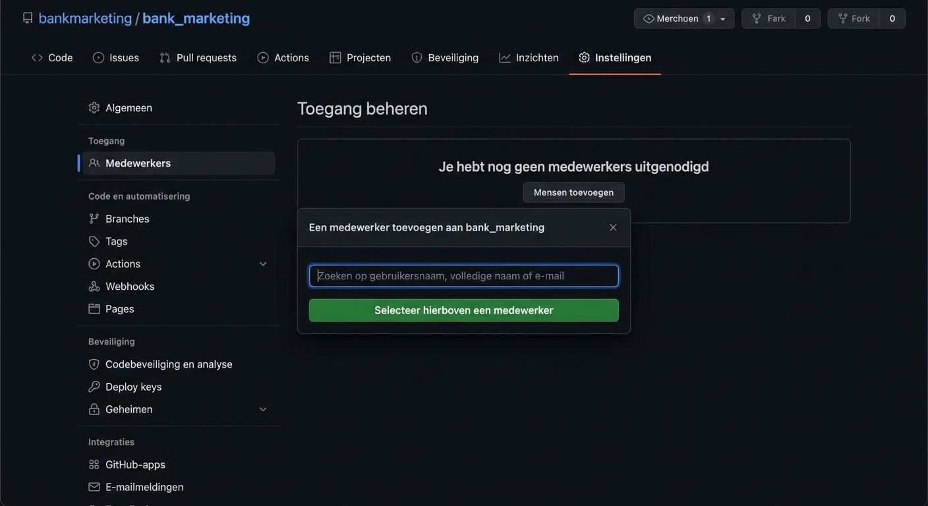Screen dimensions: 928x506
Task: Click the GitHub-apps grid icon
Action: click(94, 464)
